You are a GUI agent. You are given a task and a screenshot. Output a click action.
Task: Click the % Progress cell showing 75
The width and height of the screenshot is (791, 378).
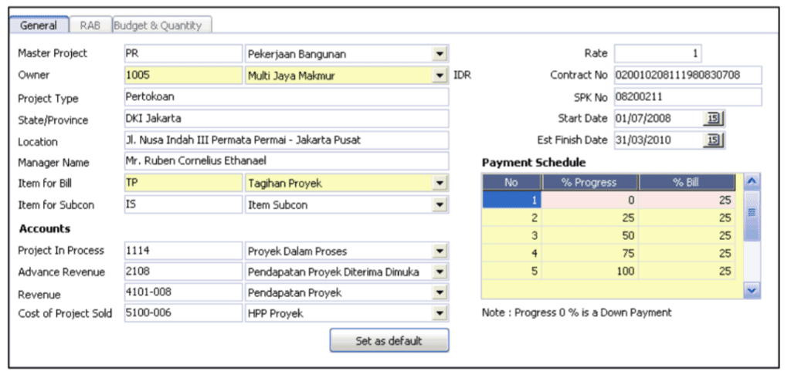[x=589, y=254]
